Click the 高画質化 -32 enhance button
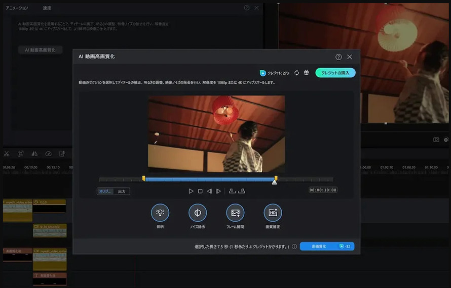The height and width of the screenshot is (288, 451). pos(327,247)
